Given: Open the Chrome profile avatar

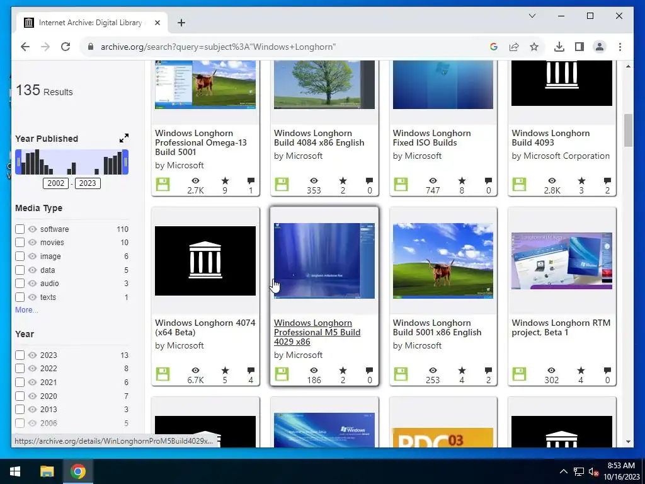Looking at the screenshot, I should click(x=600, y=47).
